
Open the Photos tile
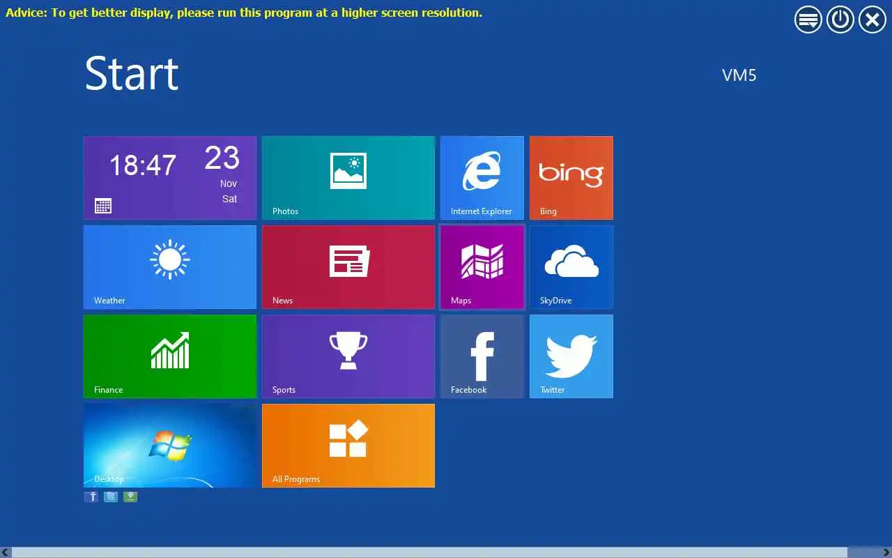point(348,178)
